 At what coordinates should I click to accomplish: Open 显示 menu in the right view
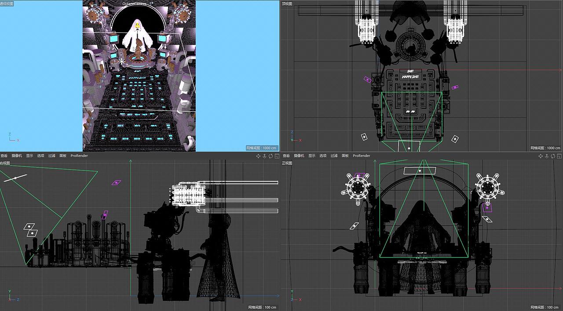(29, 156)
